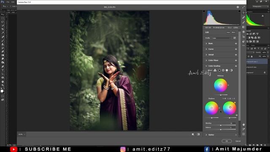The height and width of the screenshot is (152, 270).
Task: Toggle visibility eye for Detail panel
Action: [x=236, y=55]
